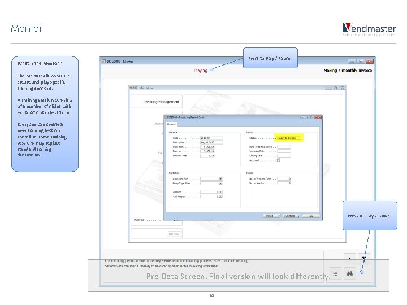Click the Invoicing Management heading in Main Menu

(x=161, y=102)
